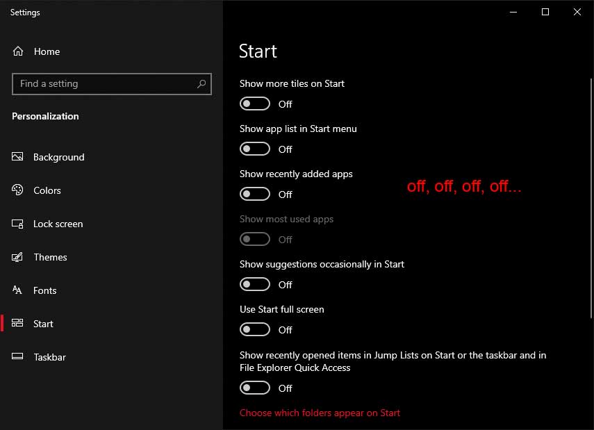This screenshot has height=430, width=594.
Task: Open Themes via its brush icon
Action: (17, 257)
